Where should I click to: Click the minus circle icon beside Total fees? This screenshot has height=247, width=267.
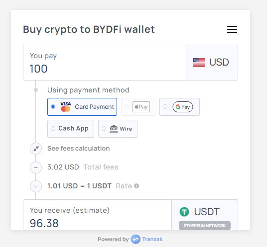pyautogui.click(x=36, y=167)
